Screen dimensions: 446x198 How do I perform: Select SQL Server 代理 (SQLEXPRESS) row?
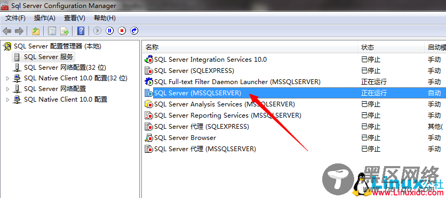coord(294,127)
